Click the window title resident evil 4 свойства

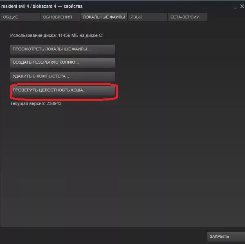point(42,7)
